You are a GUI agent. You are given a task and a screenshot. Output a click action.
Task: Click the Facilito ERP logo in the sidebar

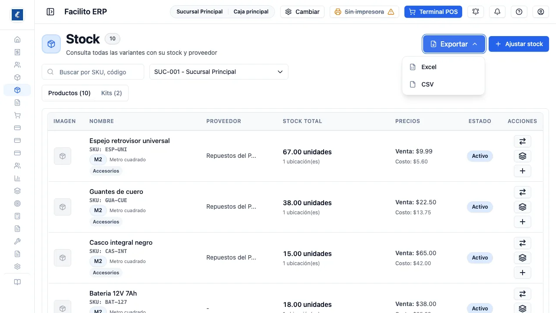(x=17, y=15)
